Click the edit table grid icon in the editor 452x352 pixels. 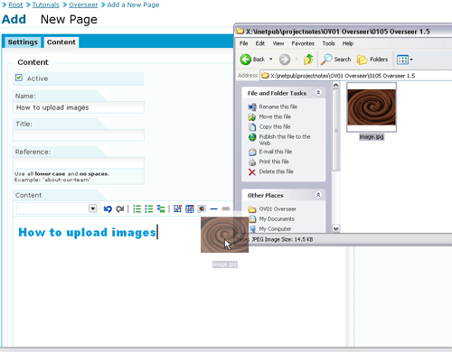coord(190,208)
